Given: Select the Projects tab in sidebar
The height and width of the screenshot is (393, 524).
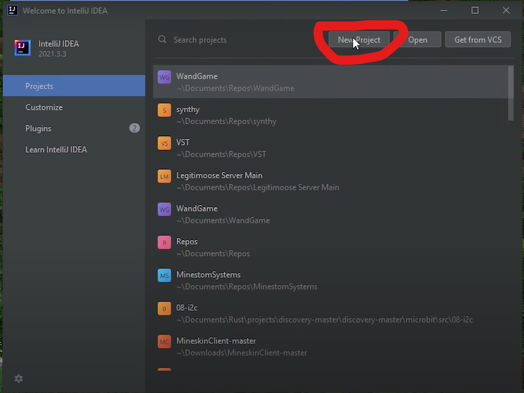Looking at the screenshot, I should tap(74, 86).
